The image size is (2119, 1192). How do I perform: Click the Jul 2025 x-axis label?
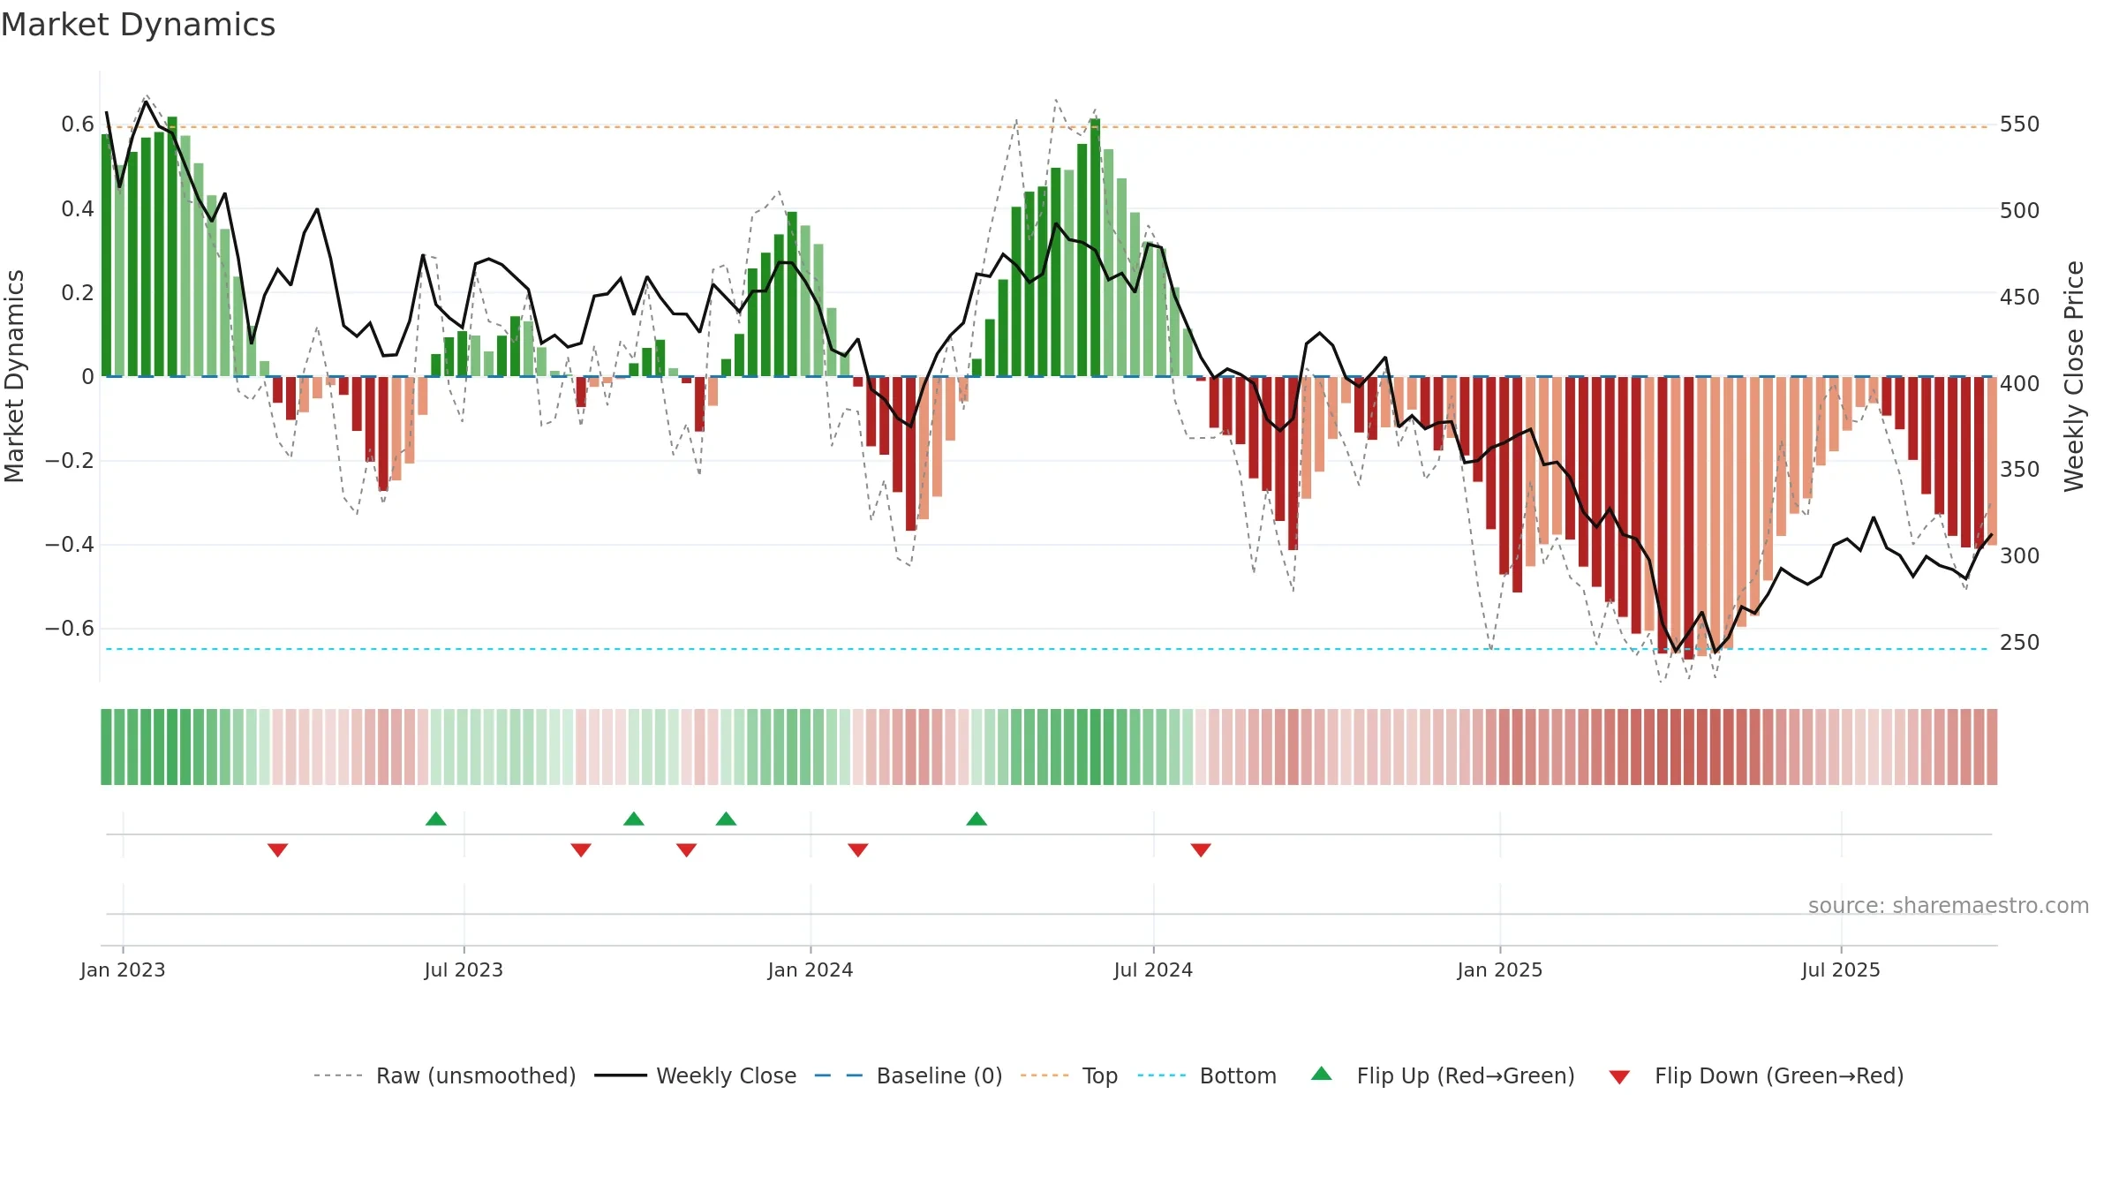pyautogui.click(x=1841, y=969)
